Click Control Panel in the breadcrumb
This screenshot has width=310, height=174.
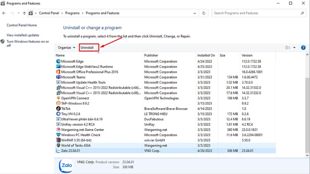click(49, 13)
